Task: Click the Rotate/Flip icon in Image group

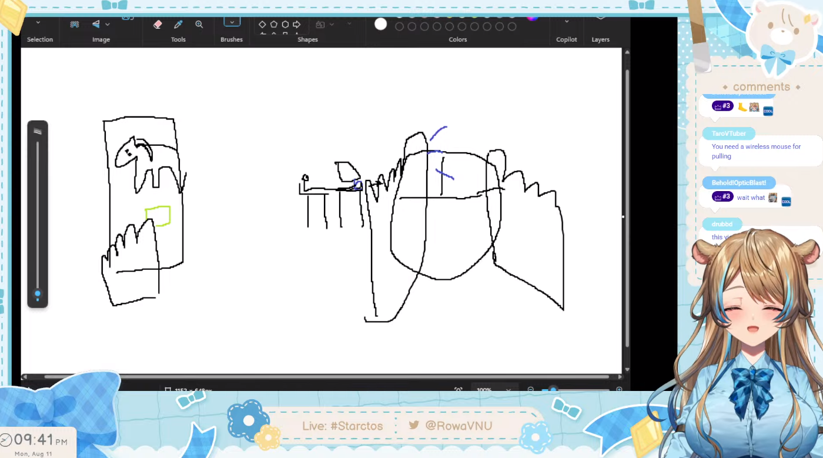Action: pos(96,24)
